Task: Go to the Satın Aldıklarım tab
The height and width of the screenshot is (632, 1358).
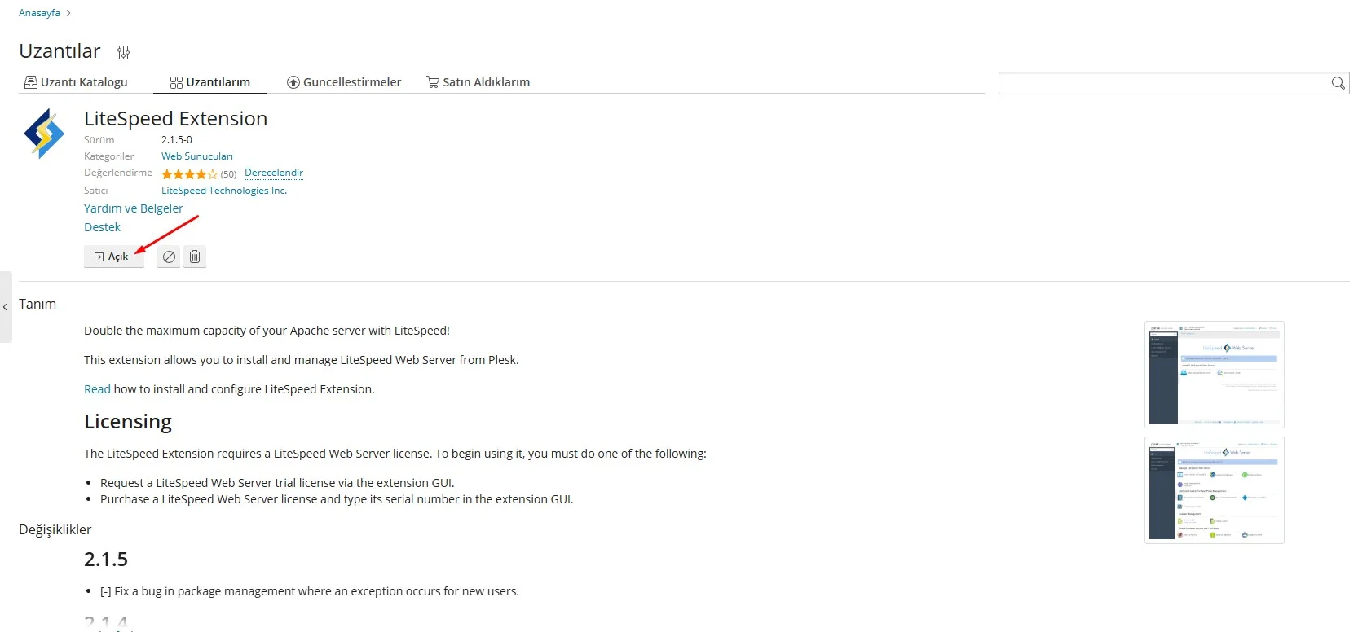Action: tap(478, 82)
